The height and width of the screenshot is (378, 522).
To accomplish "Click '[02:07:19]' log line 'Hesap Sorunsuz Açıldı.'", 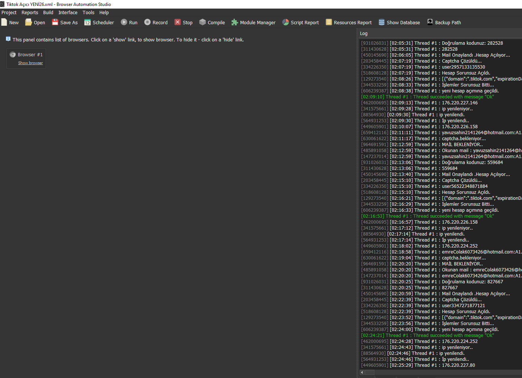I will coord(426,73).
